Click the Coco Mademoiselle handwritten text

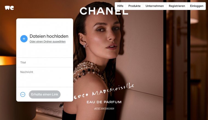(x=104, y=91)
